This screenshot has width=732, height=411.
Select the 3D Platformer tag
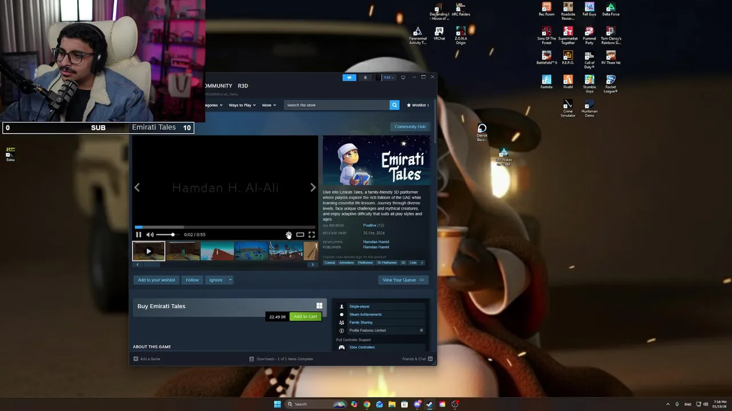pos(387,263)
